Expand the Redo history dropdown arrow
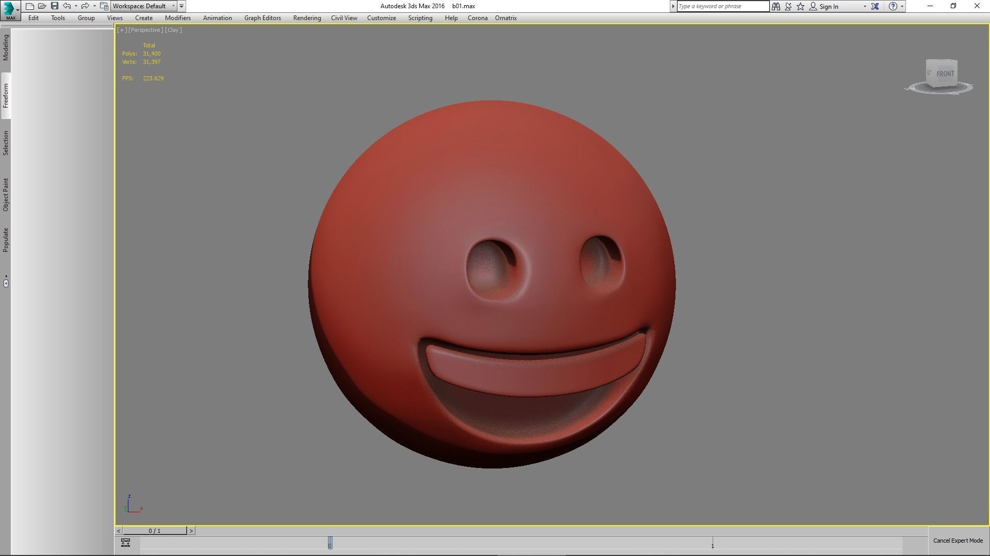The height and width of the screenshot is (556, 990). pyautogui.click(x=94, y=6)
